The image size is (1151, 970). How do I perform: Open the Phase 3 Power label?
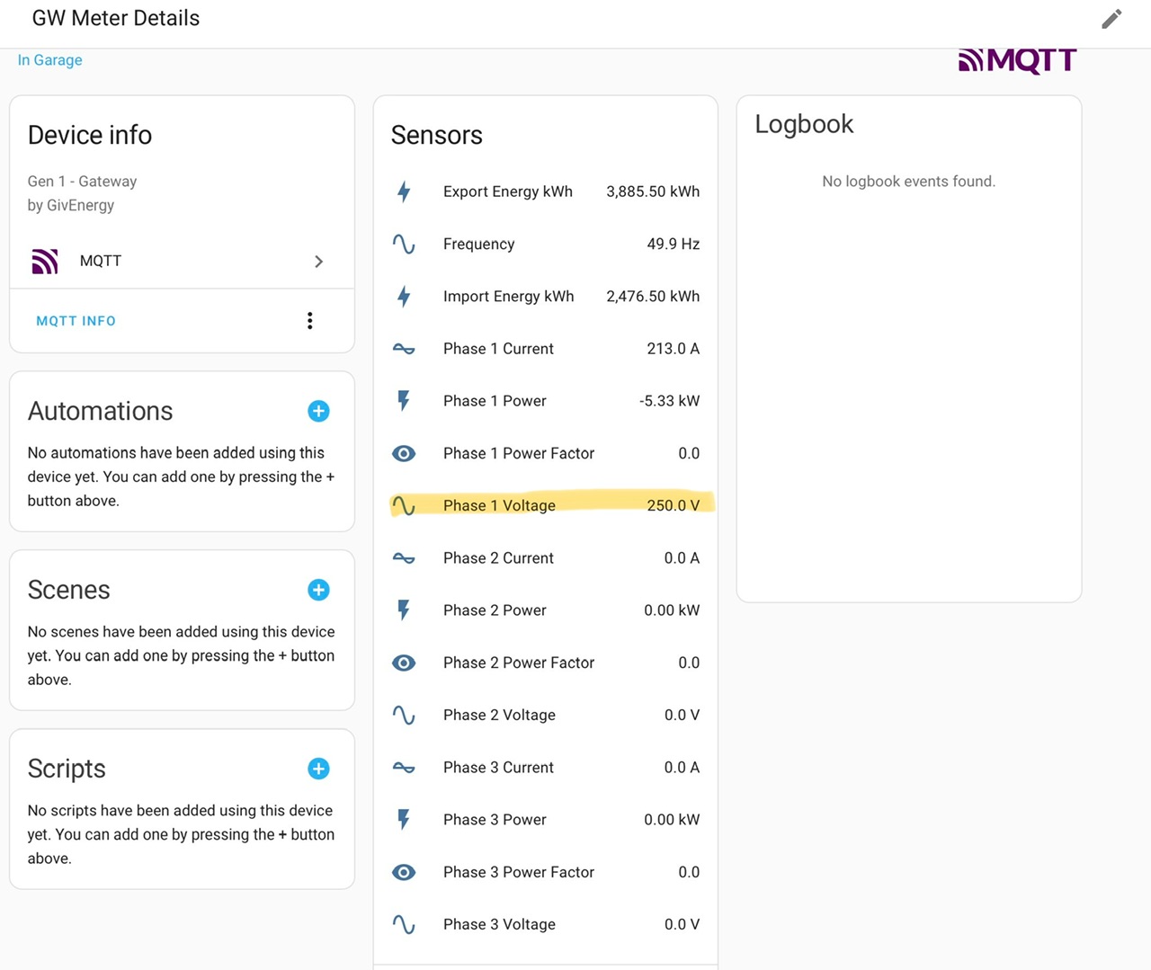[495, 820]
